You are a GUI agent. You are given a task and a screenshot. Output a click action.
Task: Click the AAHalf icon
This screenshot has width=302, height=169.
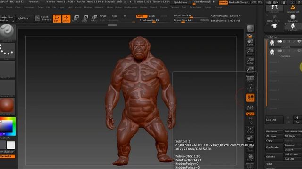pos(250,70)
